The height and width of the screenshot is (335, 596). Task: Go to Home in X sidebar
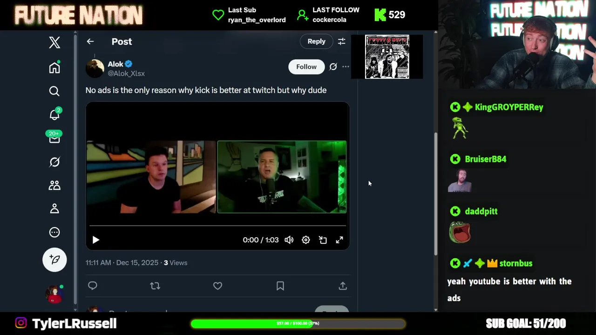click(54, 67)
